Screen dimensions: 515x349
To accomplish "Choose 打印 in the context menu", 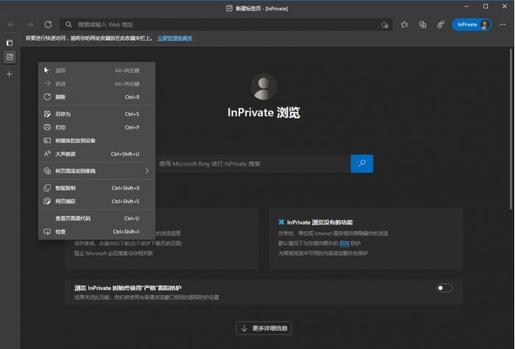I will [97, 127].
